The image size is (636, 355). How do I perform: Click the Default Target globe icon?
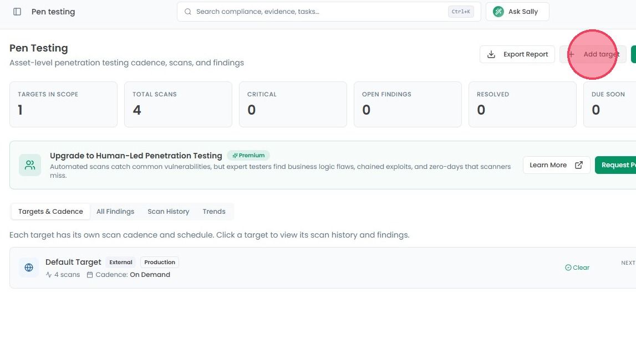pos(29,267)
